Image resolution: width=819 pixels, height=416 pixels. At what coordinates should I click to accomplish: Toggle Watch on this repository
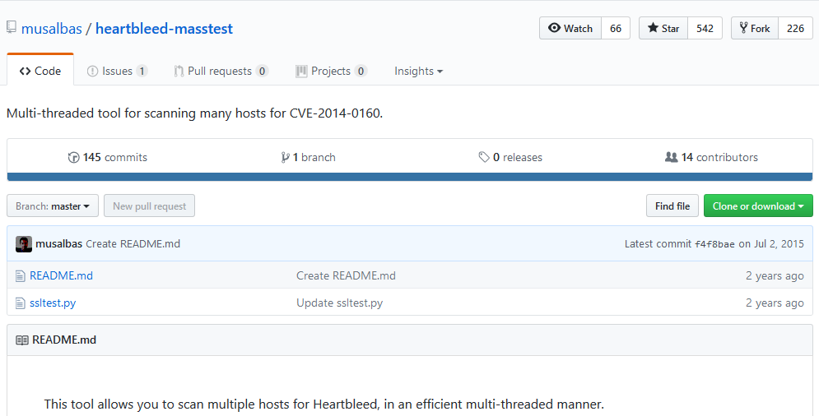tap(570, 28)
